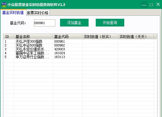Click fund code 000961 in table
The width and height of the screenshot is (162, 117).
[59, 41]
